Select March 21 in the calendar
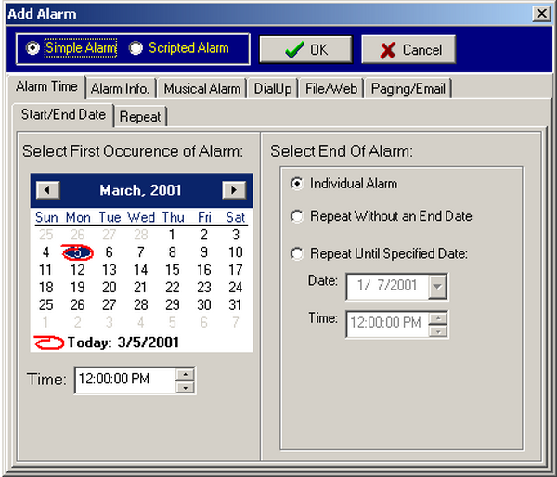557x477 pixels. pyautogui.click(x=141, y=288)
